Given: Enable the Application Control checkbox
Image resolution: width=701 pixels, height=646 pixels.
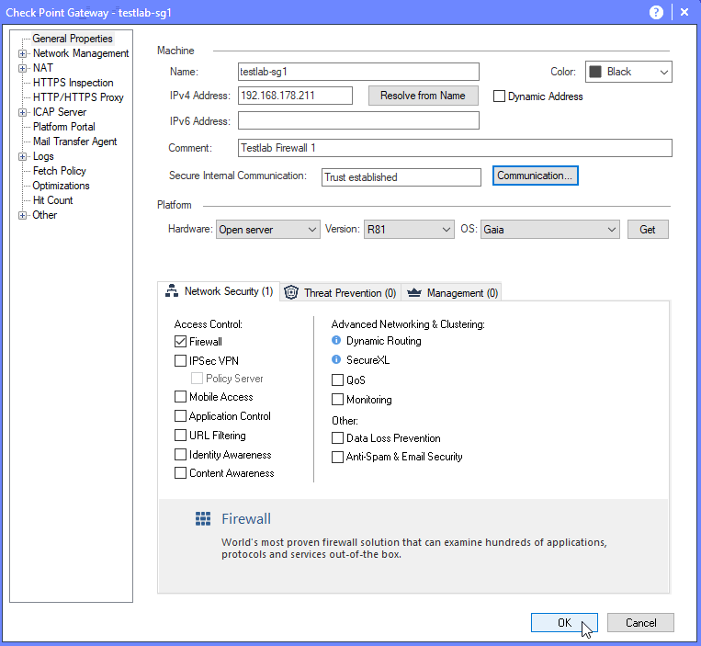Looking at the screenshot, I should pos(180,415).
